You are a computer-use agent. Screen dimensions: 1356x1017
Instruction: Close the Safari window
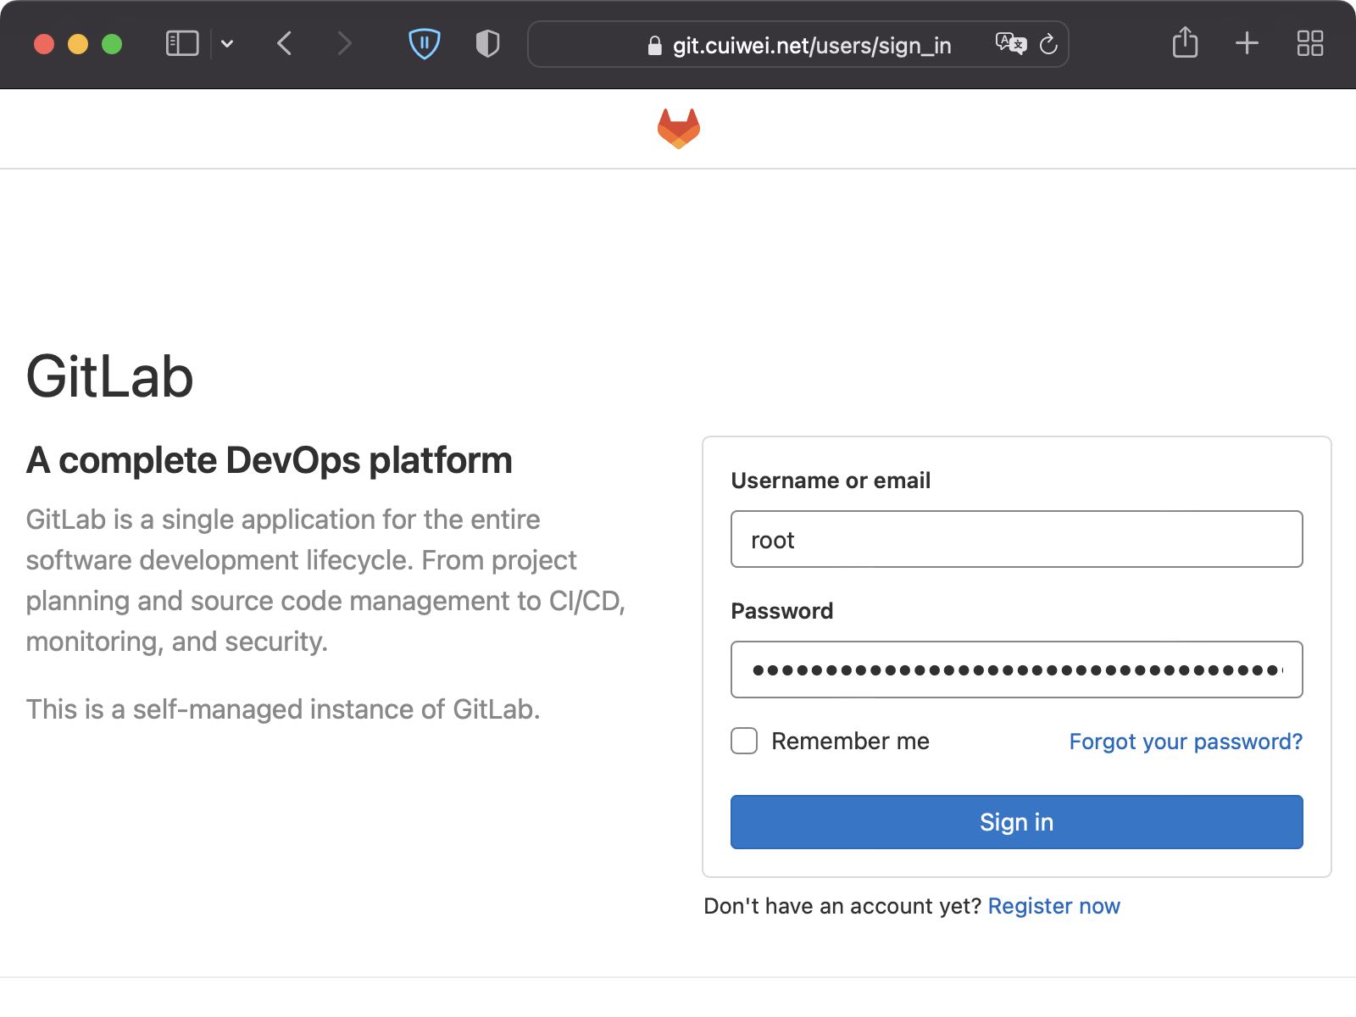44,44
